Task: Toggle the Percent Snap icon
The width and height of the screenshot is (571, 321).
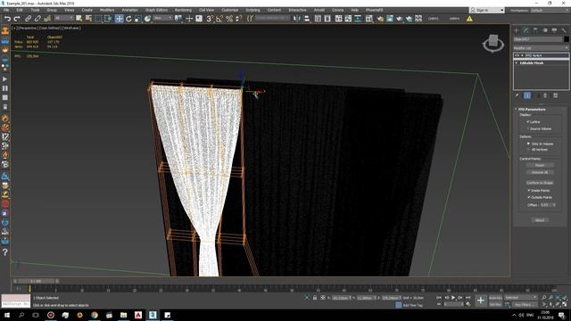Action: [x=229, y=18]
